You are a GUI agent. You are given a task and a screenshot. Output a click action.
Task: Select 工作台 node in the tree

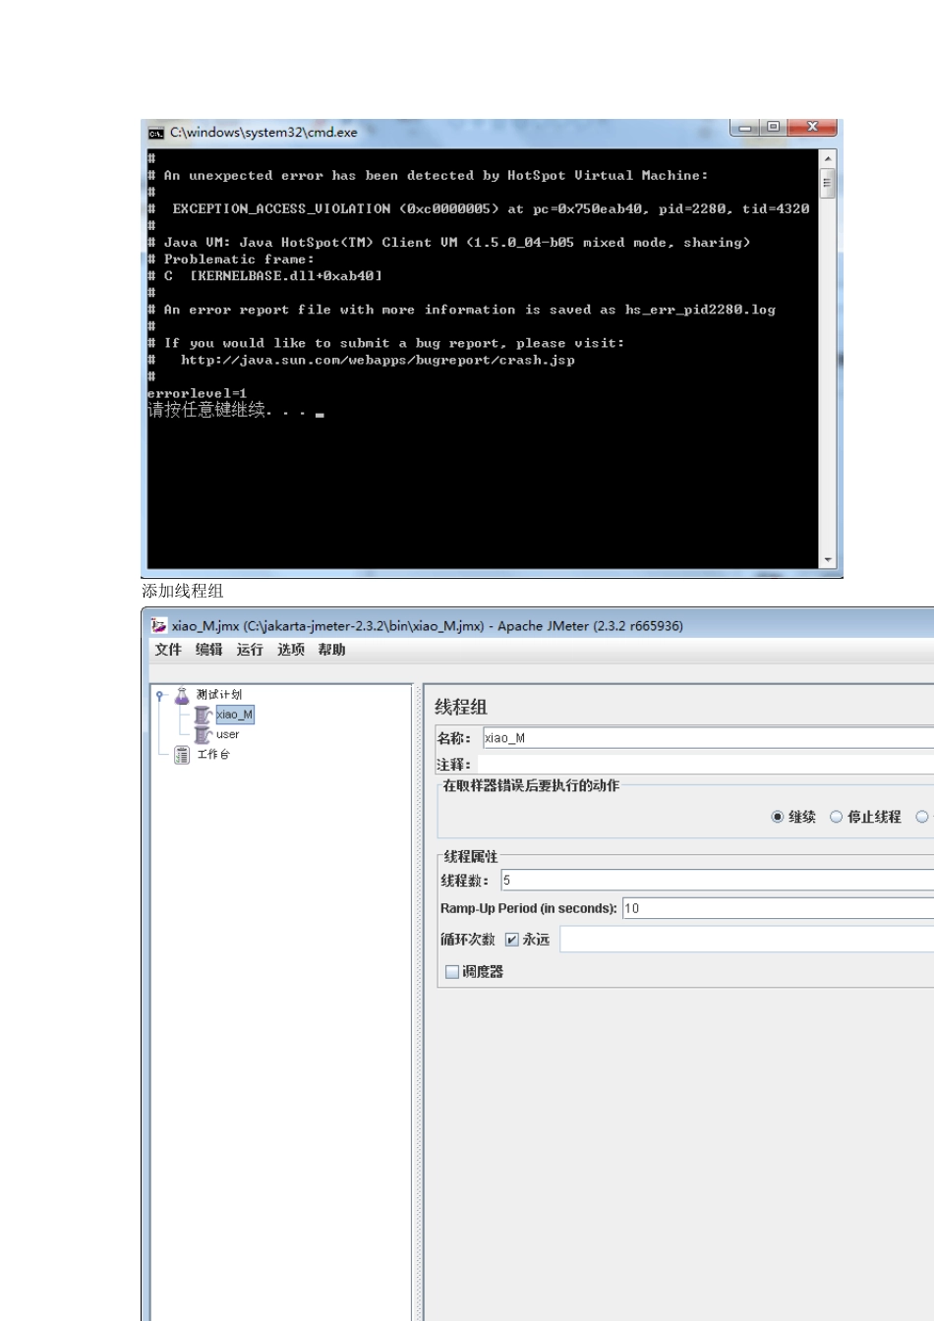[x=213, y=754]
